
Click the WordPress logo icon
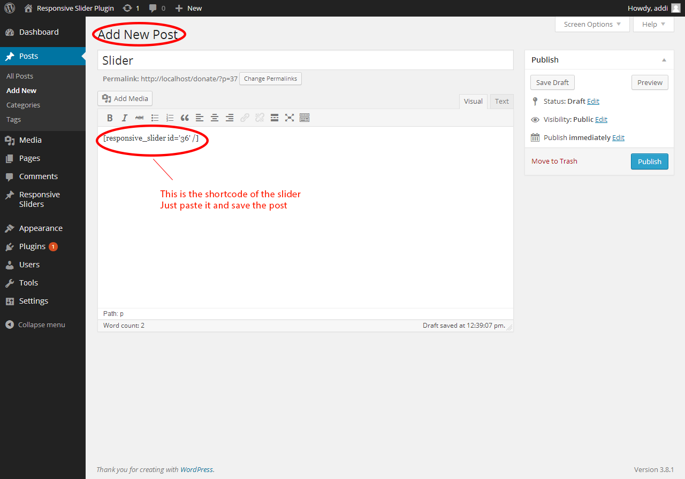click(x=10, y=8)
